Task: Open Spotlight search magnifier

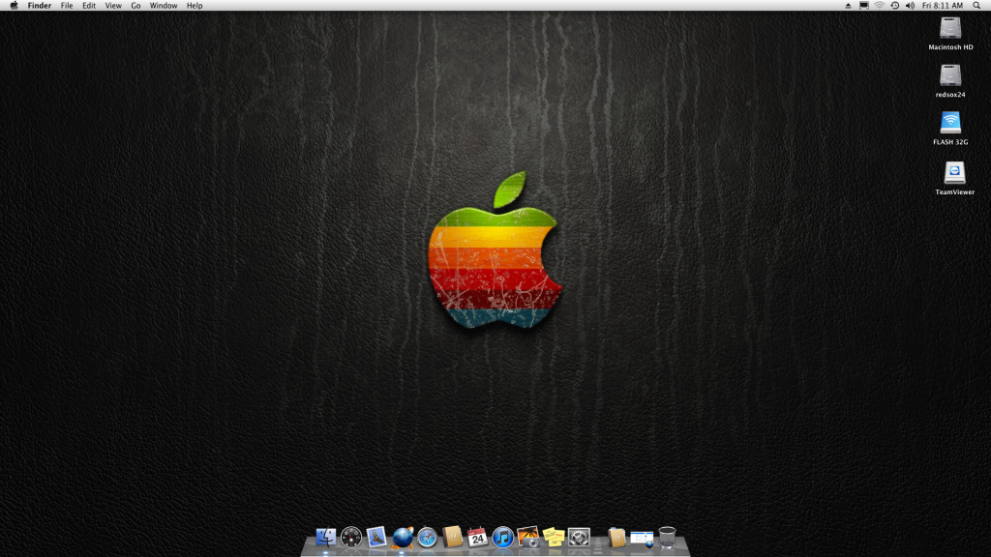Action: click(976, 6)
